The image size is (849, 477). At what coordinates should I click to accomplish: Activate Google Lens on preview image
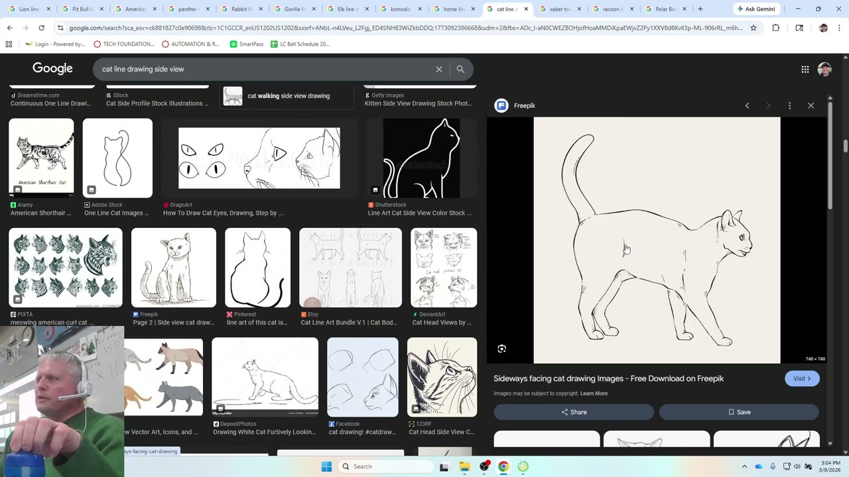(502, 348)
